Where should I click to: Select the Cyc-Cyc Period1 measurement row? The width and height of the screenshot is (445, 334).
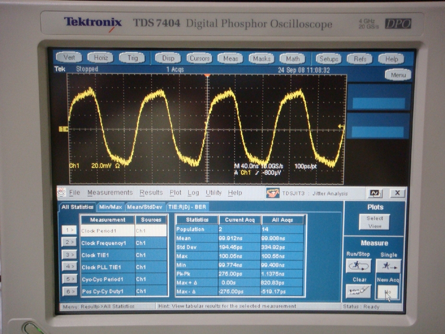(x=124, y=279)
